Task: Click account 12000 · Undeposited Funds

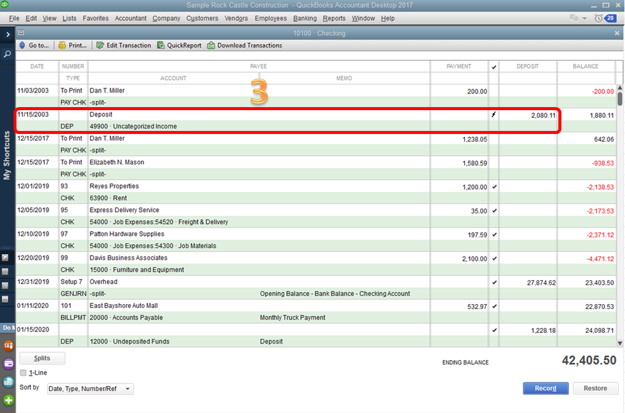Action: point(130,342)
